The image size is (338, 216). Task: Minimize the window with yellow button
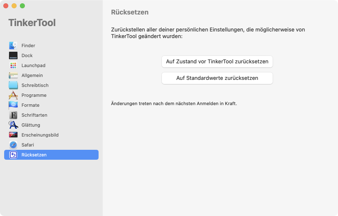(14, 6)
